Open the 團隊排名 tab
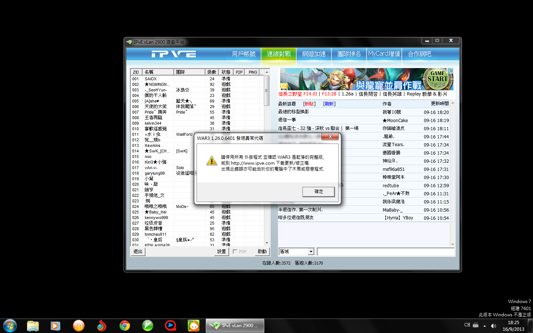This screenshot has height=333, width=533. click(349, 54)
